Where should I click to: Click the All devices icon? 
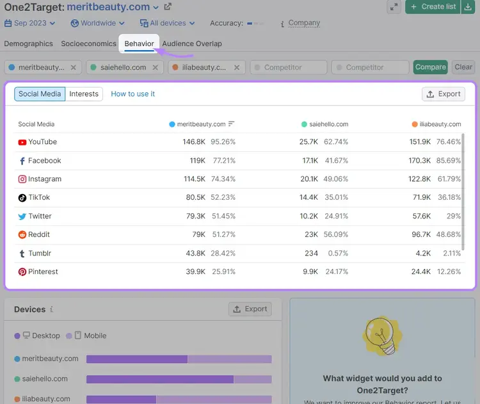(144, 23)
